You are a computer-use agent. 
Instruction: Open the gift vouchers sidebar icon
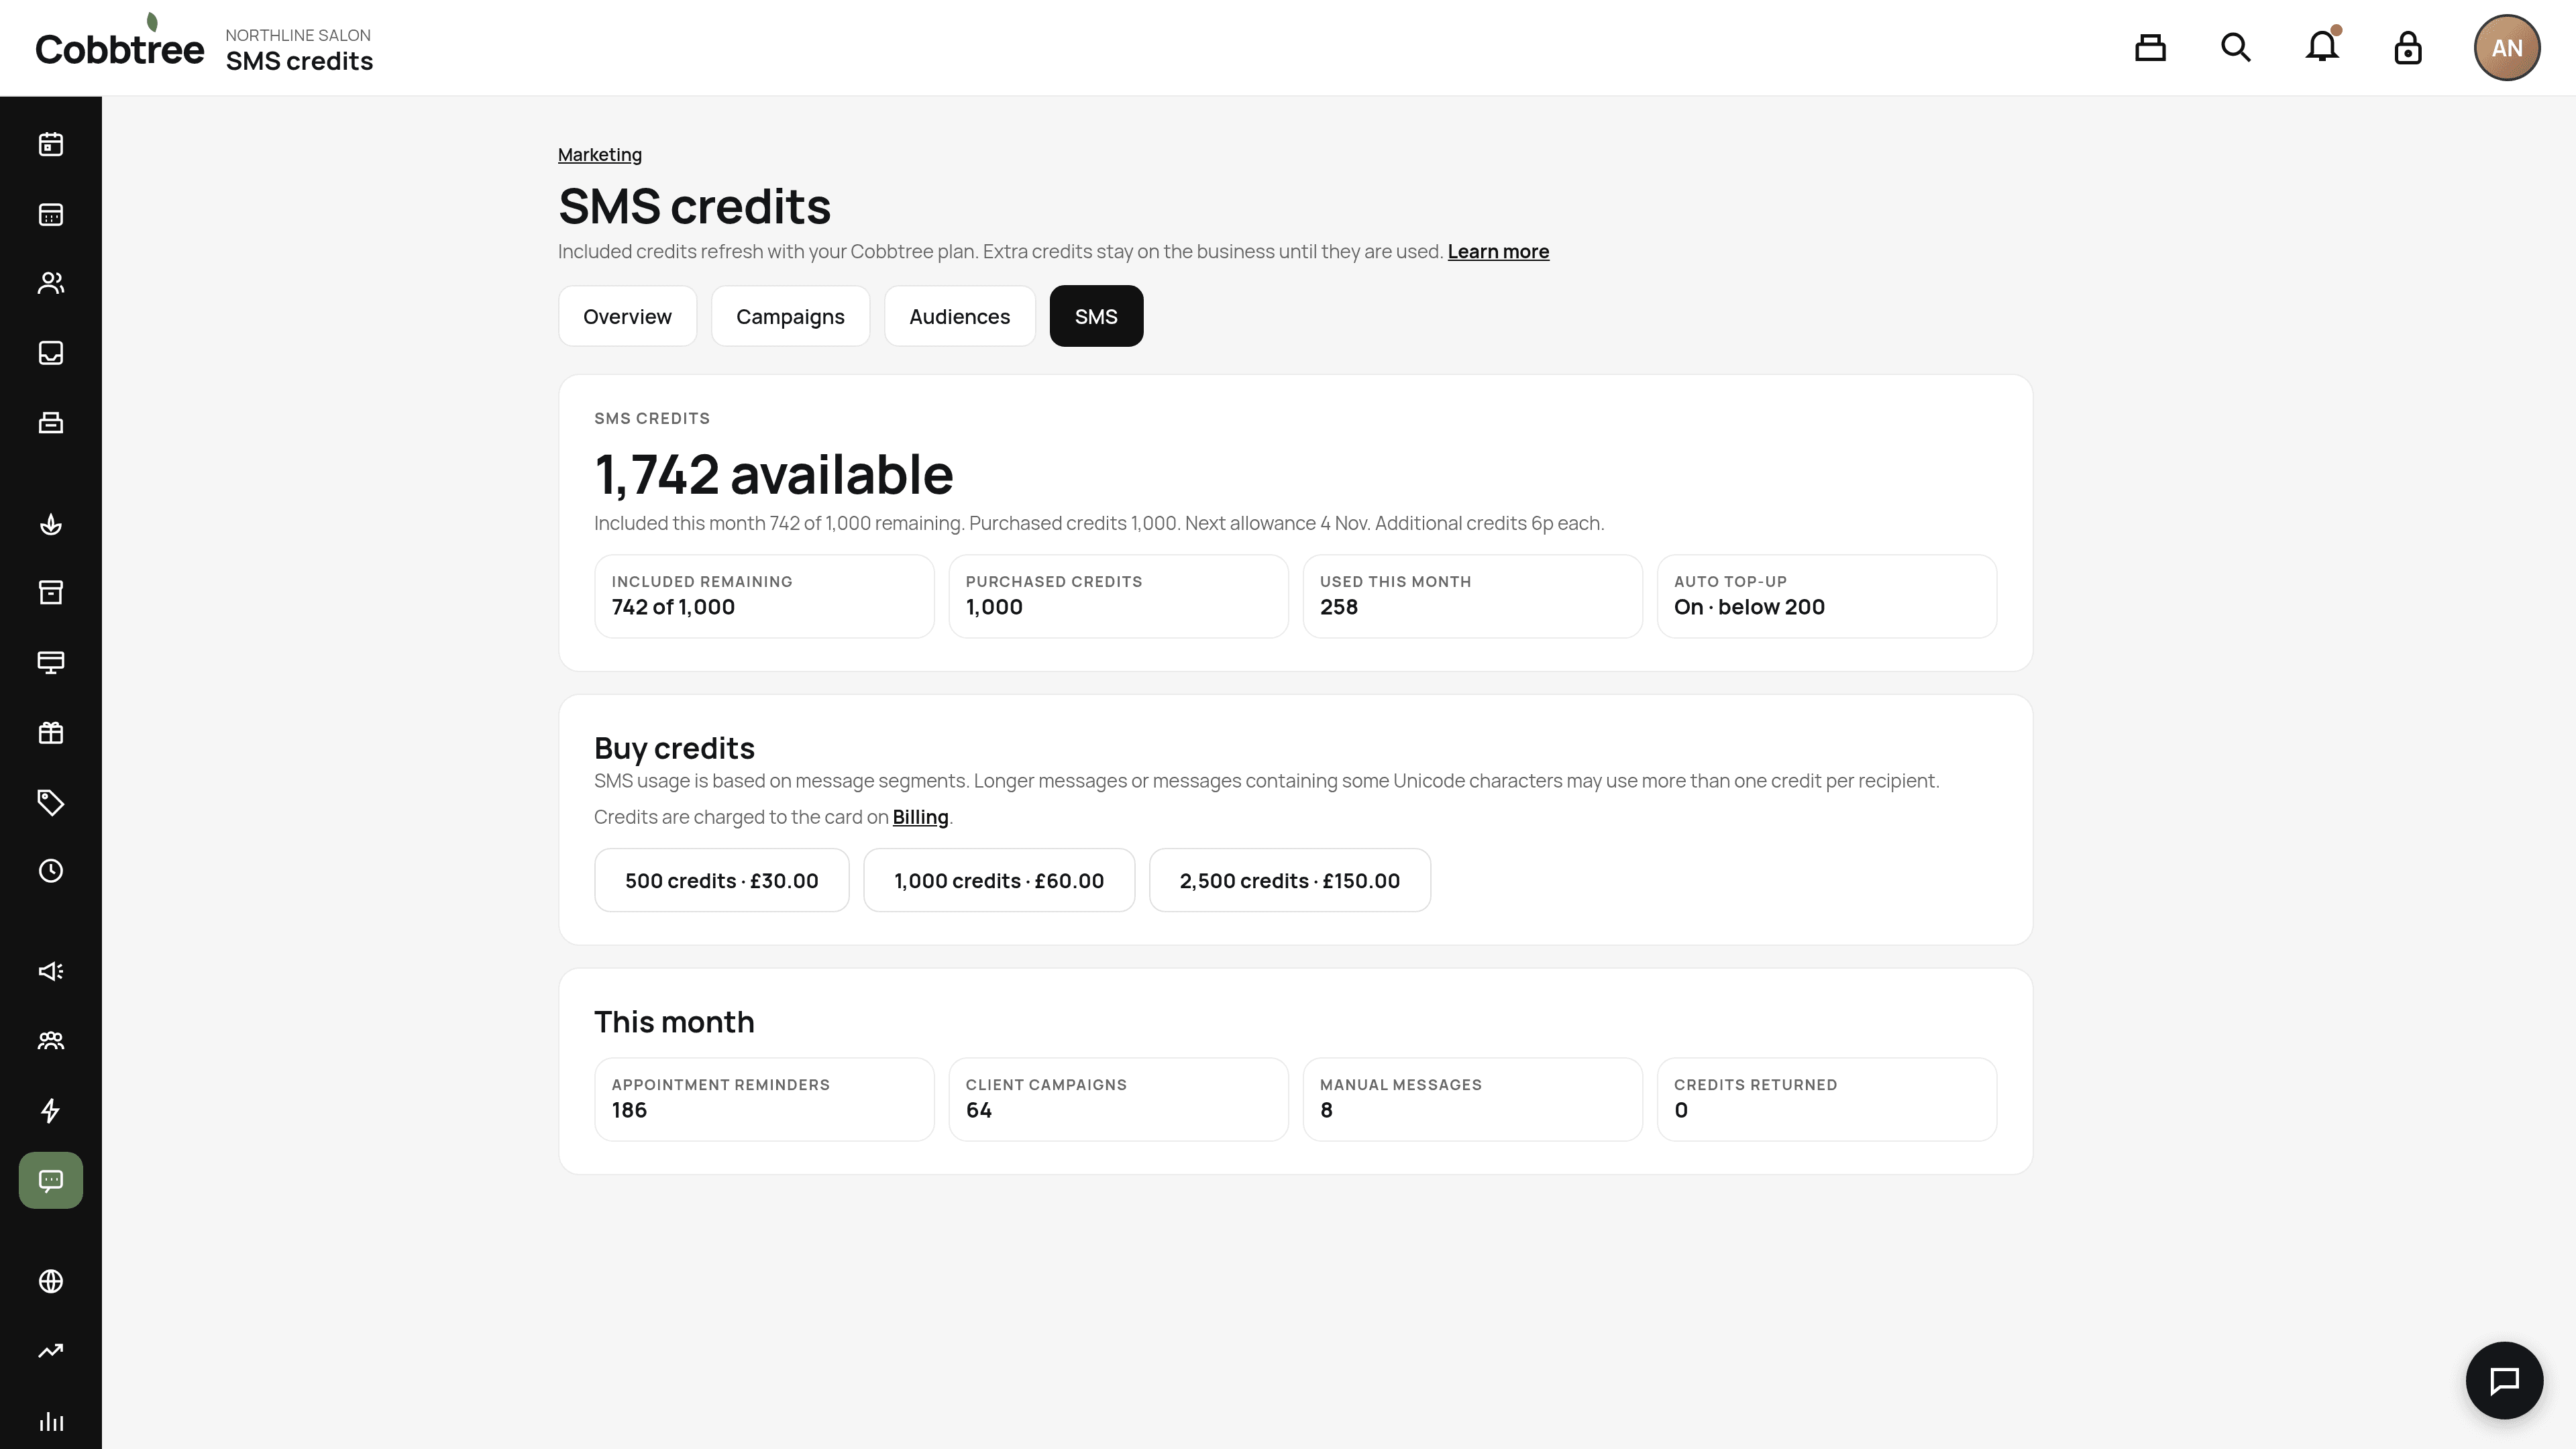point(51,733)
